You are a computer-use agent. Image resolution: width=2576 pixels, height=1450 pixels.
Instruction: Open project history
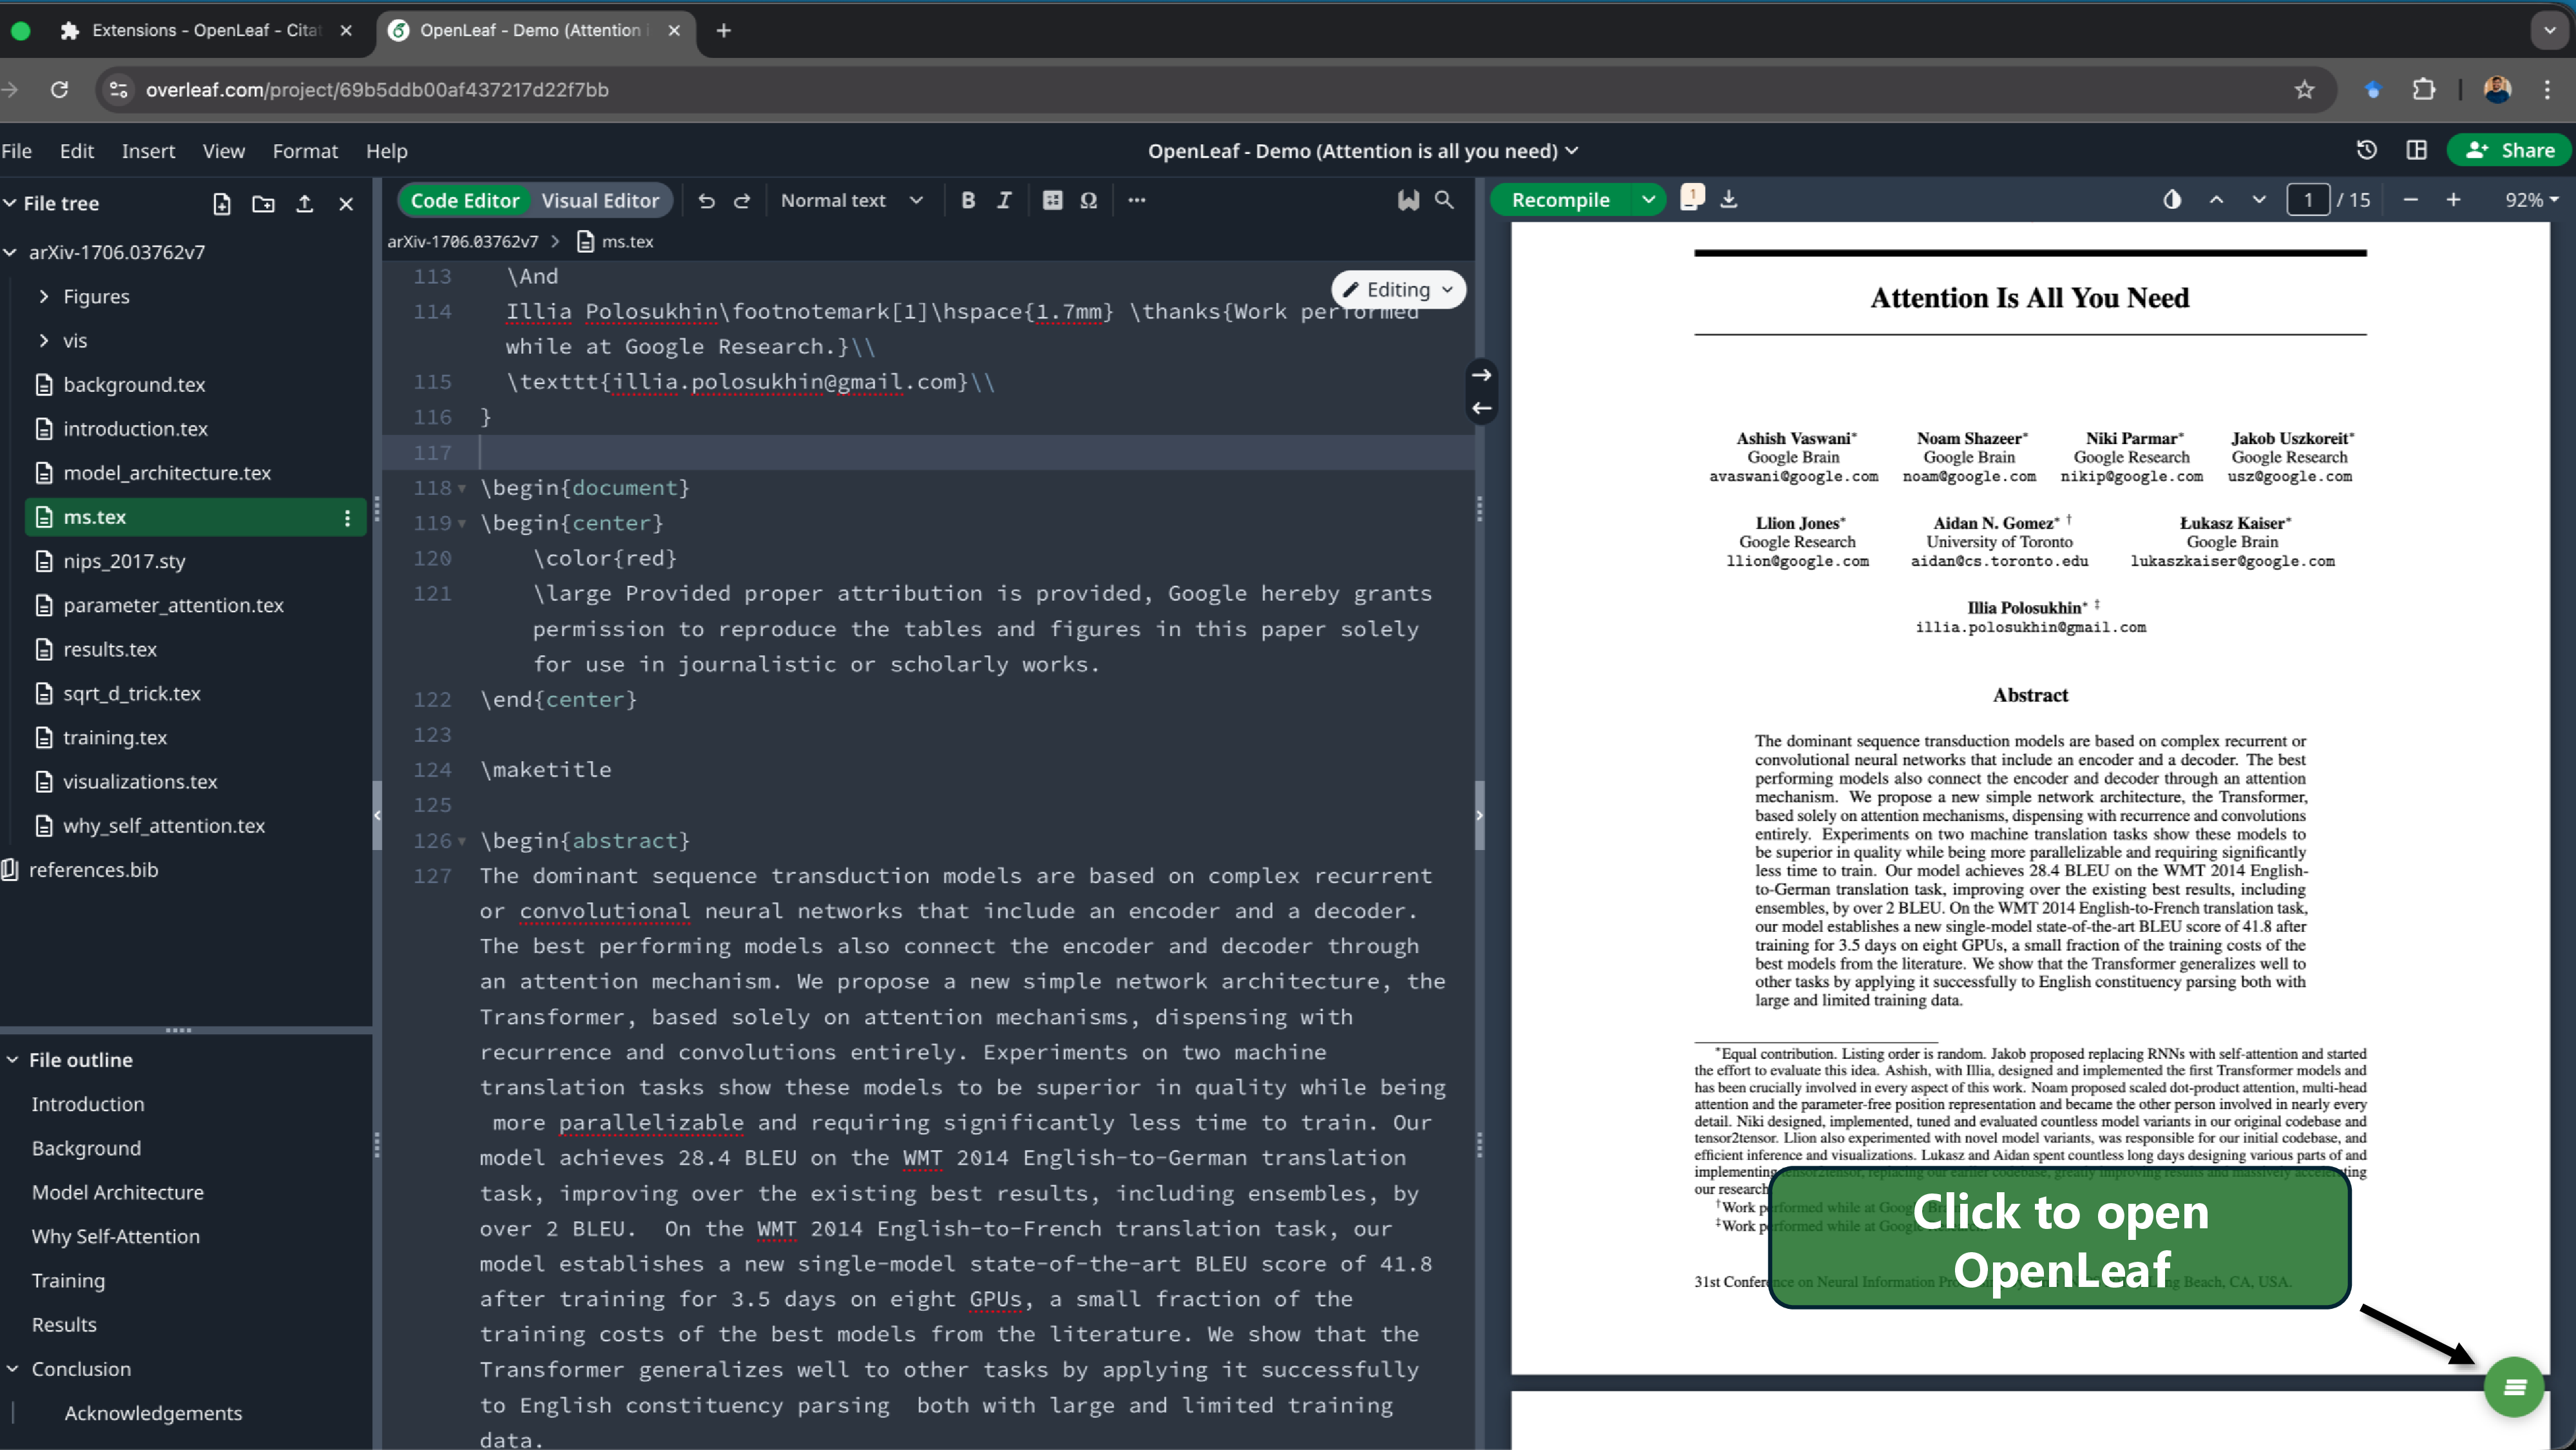(x=2366, y=150)
